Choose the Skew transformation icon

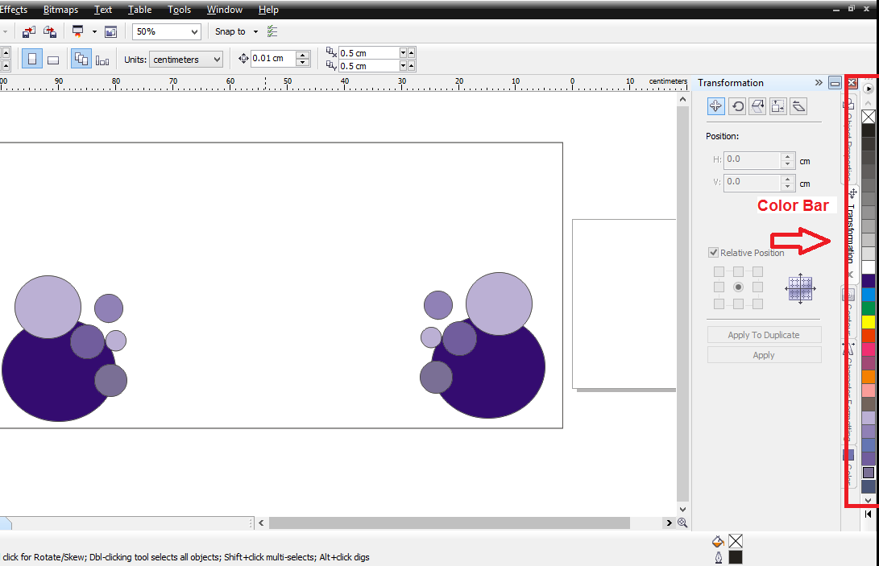pos(798,106)
